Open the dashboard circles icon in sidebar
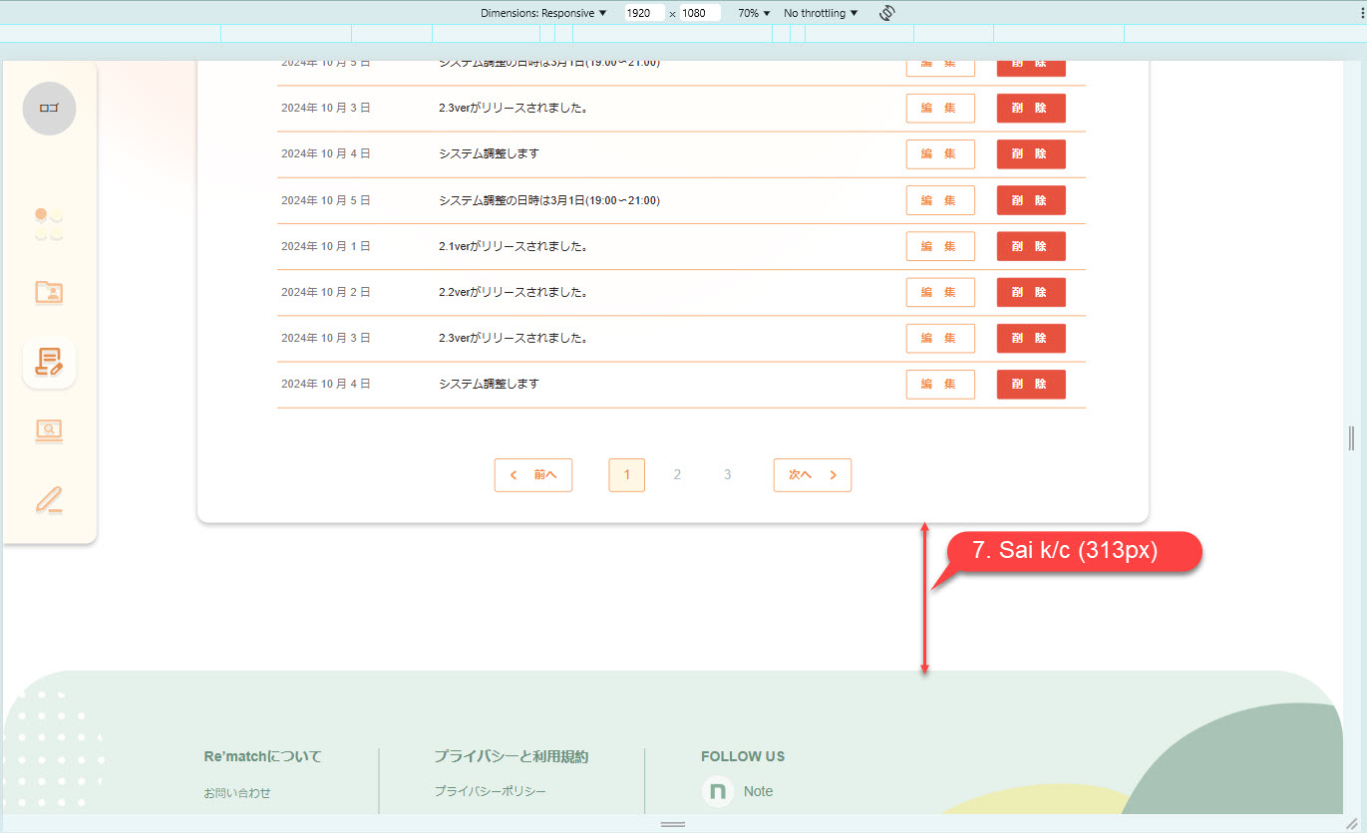This screenshot has height=833, width=1367. (49, 223)
